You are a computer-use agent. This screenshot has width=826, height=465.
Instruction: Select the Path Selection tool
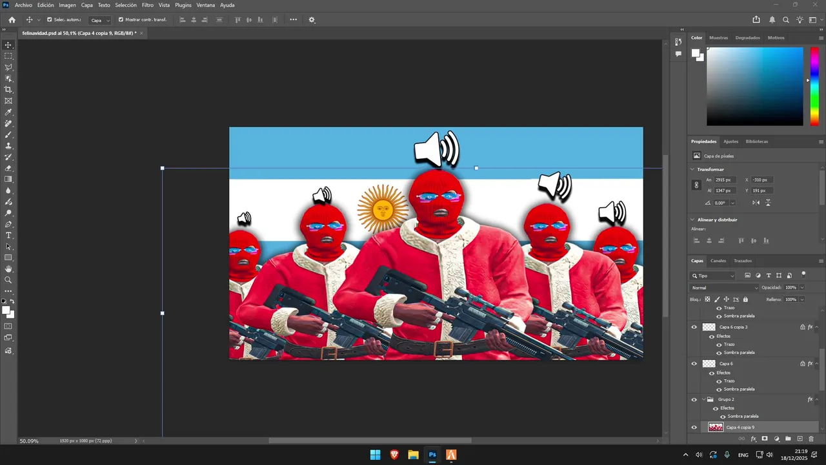click(x=8, y=247)
